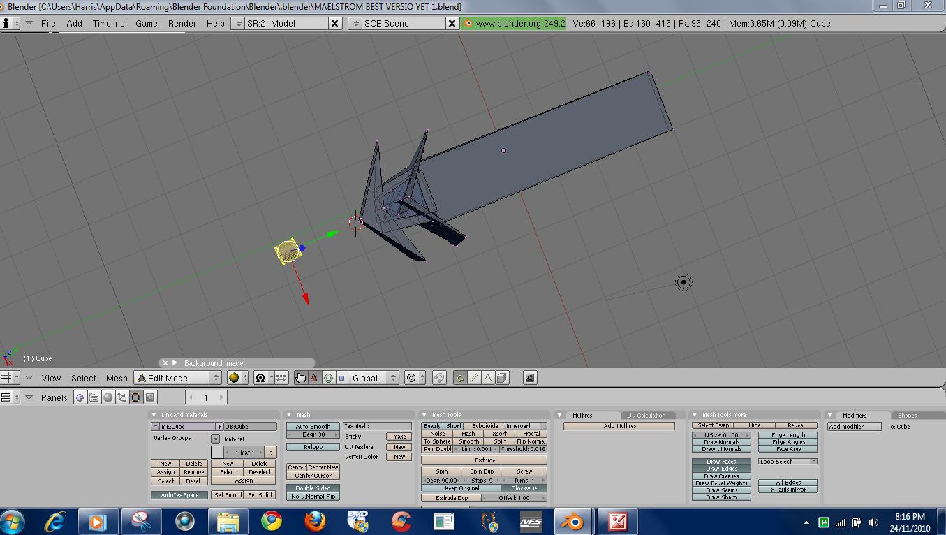Click the Subdivide button
Screen dimensions: 946x535
485,426
